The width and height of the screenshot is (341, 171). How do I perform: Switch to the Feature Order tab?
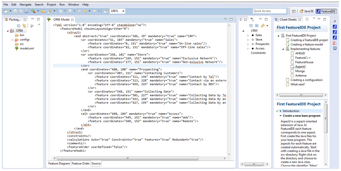pyautogui.click(x=81, y=163)
